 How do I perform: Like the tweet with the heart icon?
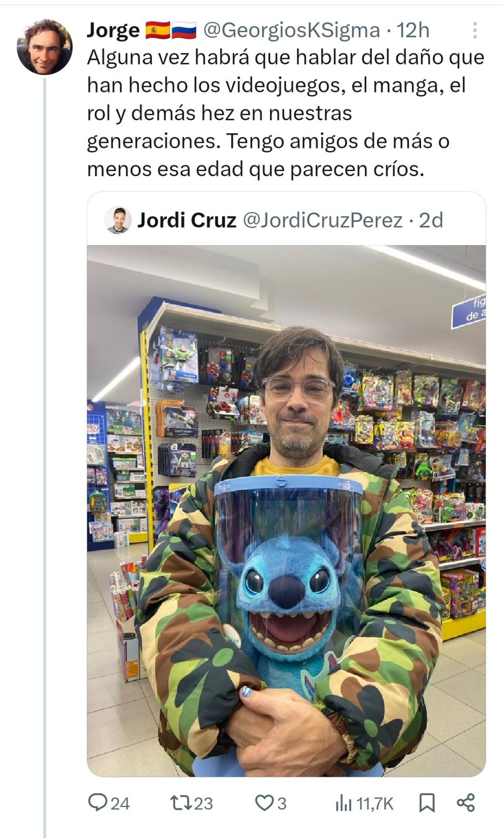point(264,803)
